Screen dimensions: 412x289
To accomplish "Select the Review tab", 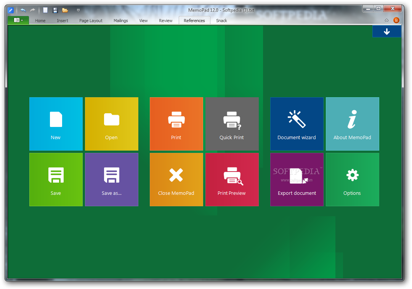I will pos(165,21).
